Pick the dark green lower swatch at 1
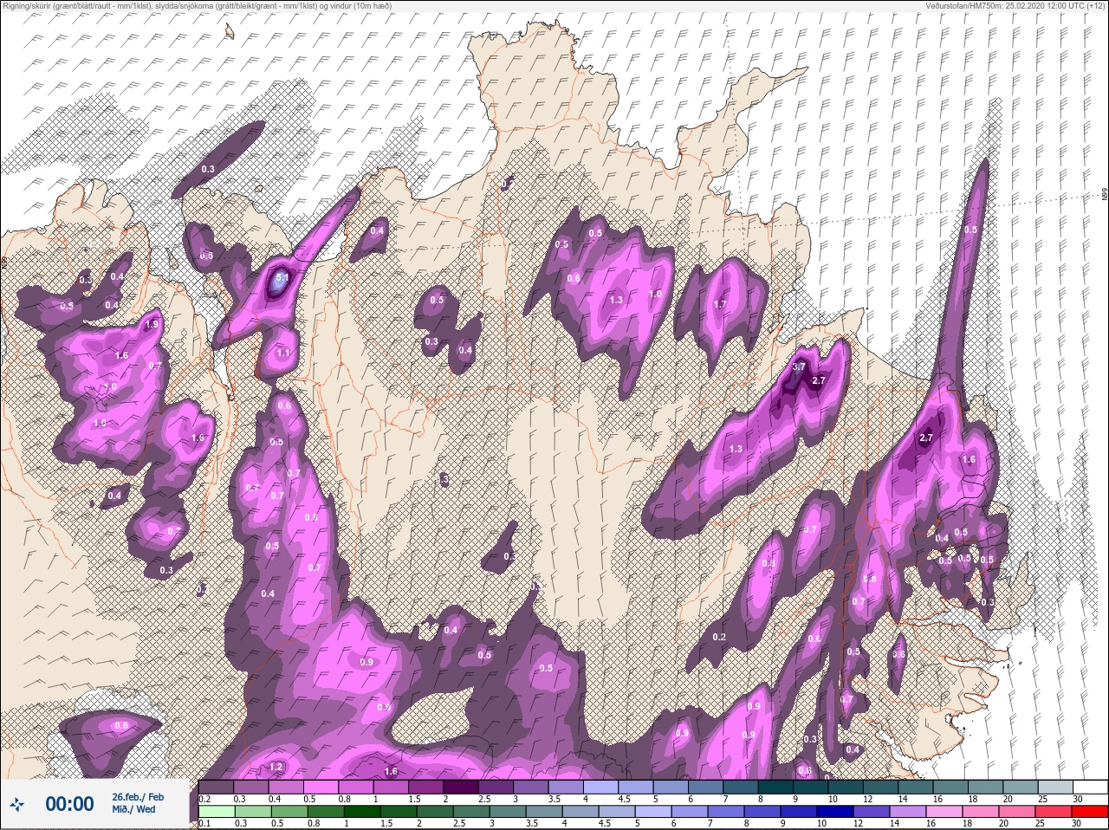Viewport: 1109px width, 830px height. (362, 811)
